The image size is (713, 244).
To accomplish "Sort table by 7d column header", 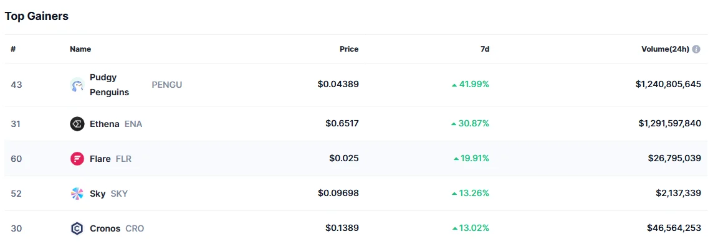I will point(485,49).
